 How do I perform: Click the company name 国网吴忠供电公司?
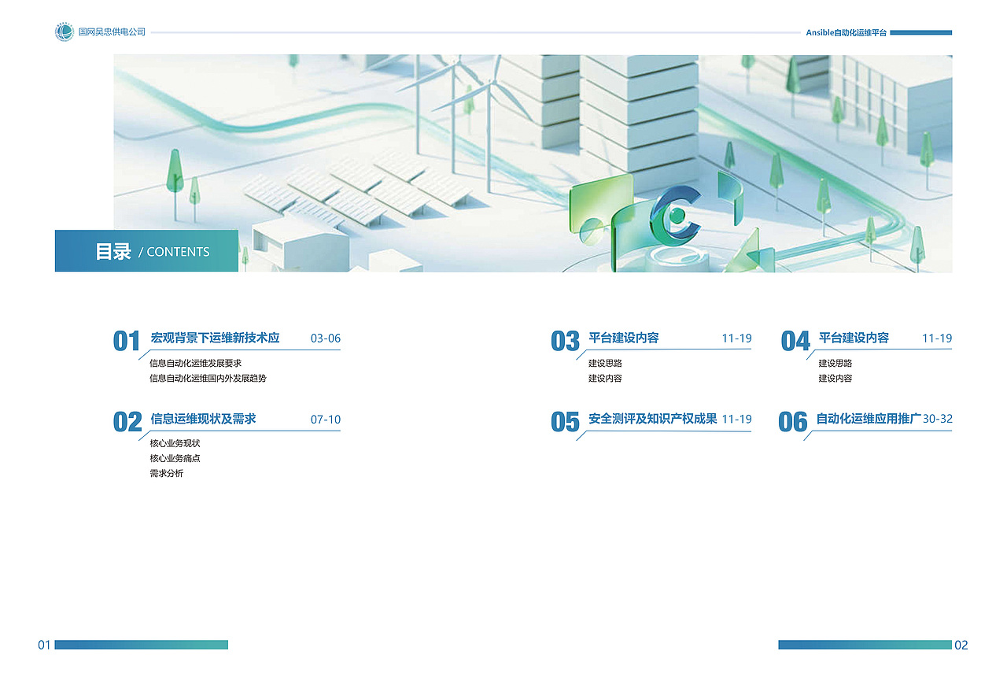(x=112, y=32)
